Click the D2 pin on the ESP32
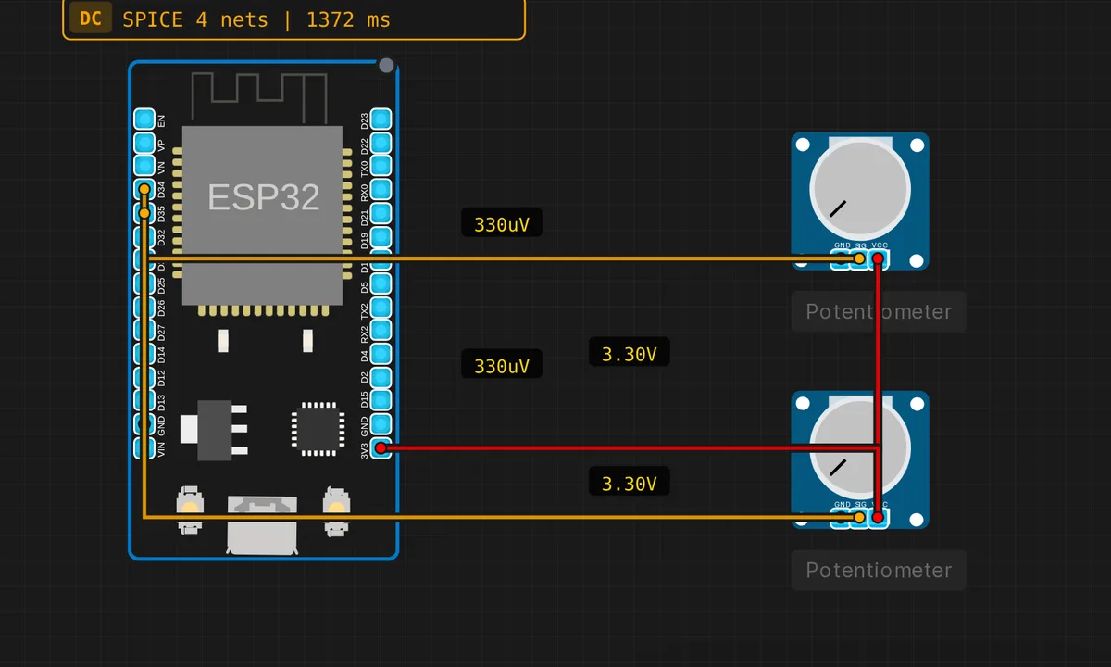This screenshot has height=667, width=1111. click(x=381, y=378)
